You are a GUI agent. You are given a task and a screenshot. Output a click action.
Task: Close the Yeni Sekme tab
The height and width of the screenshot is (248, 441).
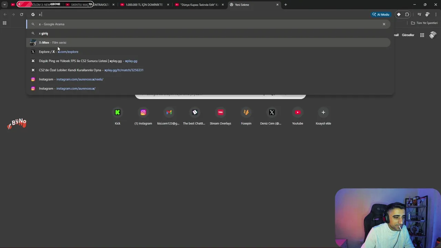coord(277,4)
